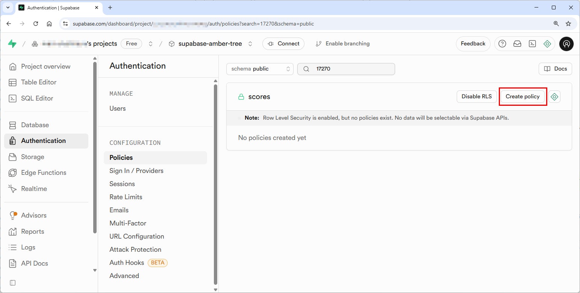This screenshot has height=293, width=580.
Task: Open the Database section
Action: click(x=35, y=125)
